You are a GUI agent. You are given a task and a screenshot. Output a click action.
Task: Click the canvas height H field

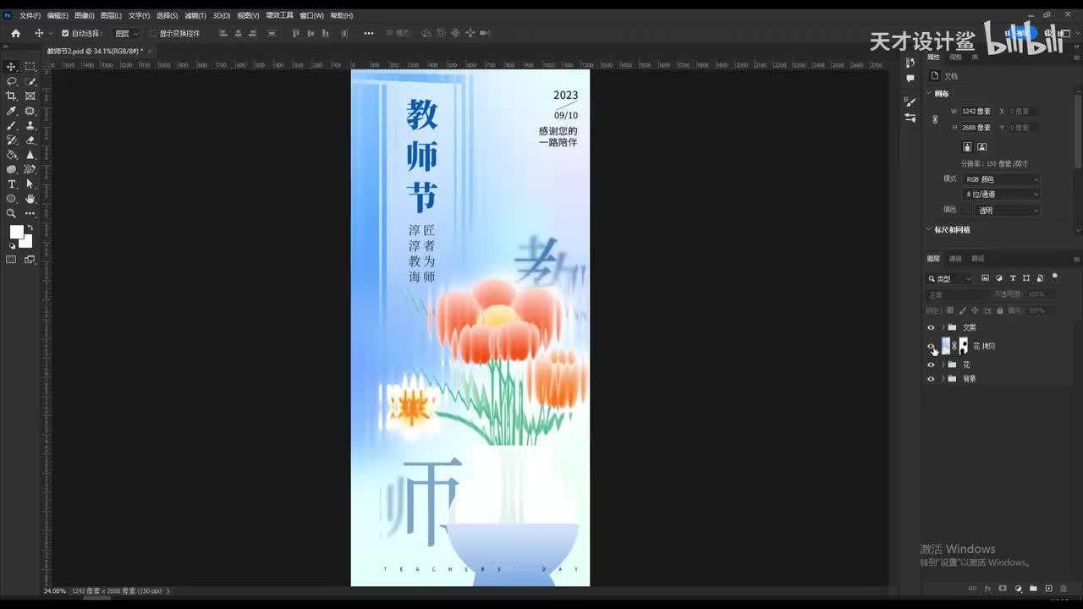976,128
